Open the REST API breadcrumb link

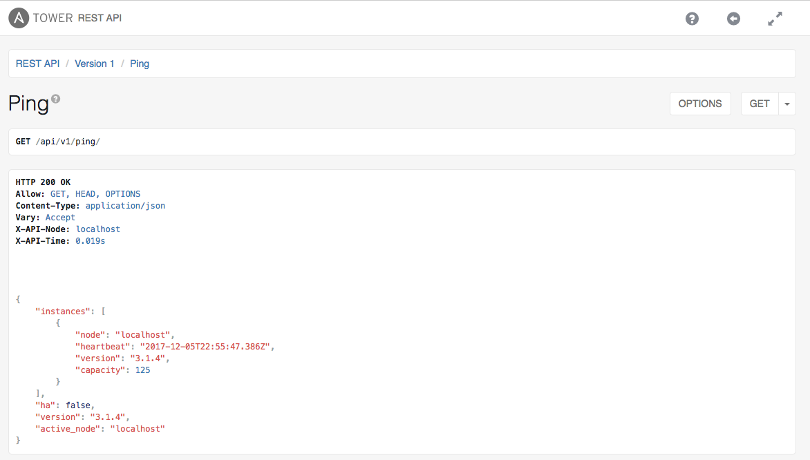click(38, 64)
